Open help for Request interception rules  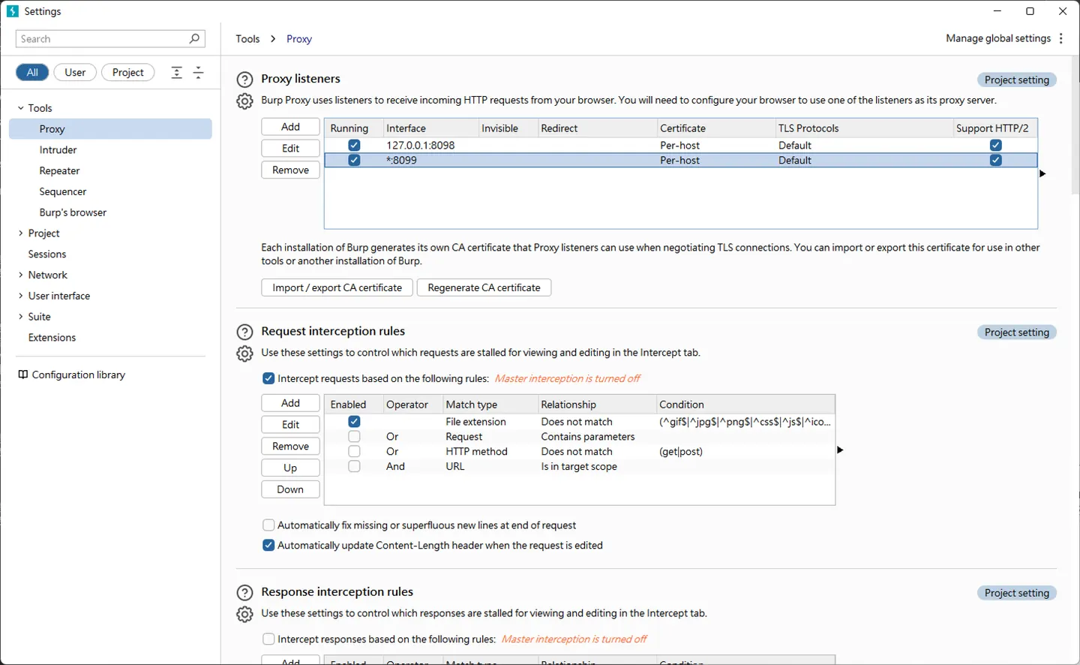[244, 332]
